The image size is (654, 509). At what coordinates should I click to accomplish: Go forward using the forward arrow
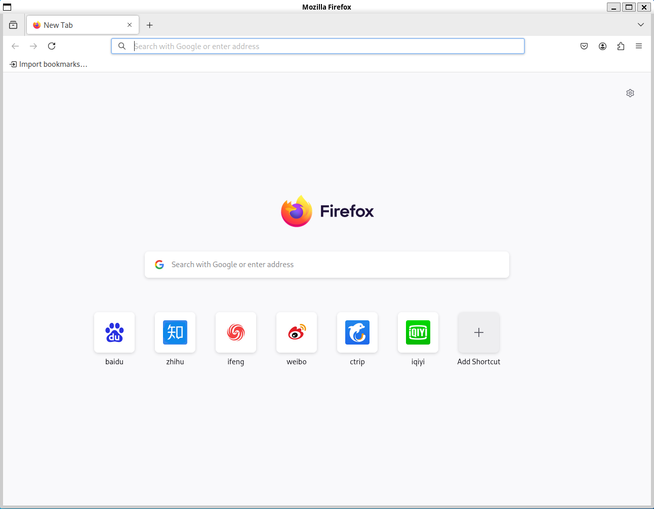coord(33,46)
